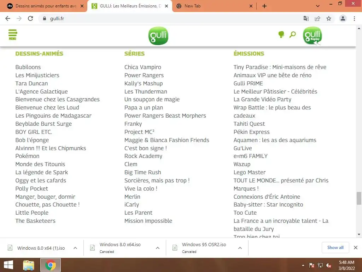Expand options for Windows 95 OSR2.iso
The width and height of the screenshot is (362, 272).
240,248
